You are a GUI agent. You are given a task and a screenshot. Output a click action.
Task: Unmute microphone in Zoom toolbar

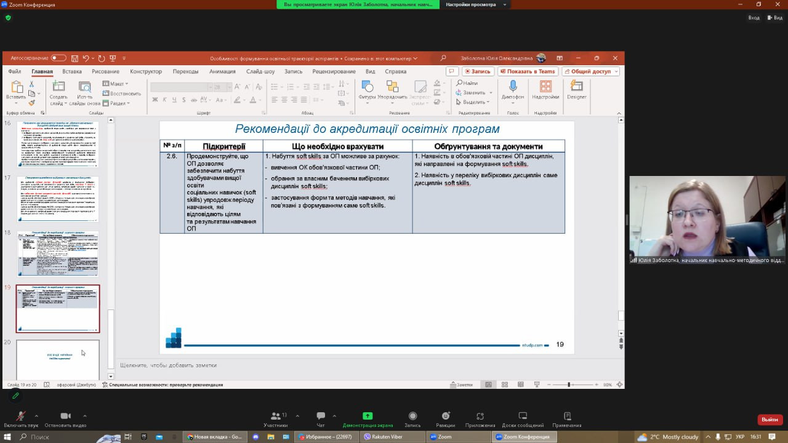(x=20, y=417)
